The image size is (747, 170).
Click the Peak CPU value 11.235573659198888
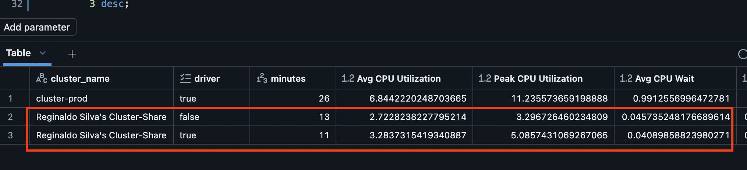[559, 98]
